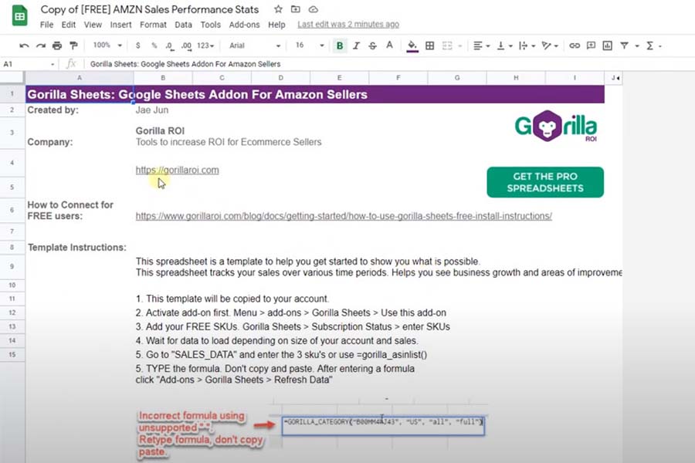Viewport: 695px width, 463px height.
Task: Open the Google Sheets home icon
Action: click(19, 16)
